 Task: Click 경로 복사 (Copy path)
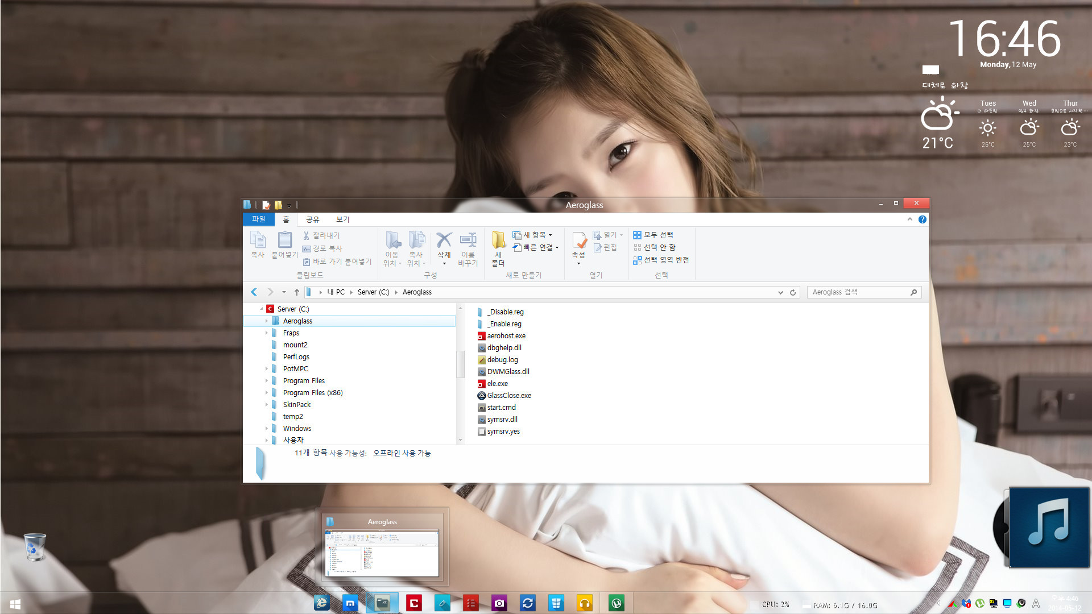click(322, 248)
